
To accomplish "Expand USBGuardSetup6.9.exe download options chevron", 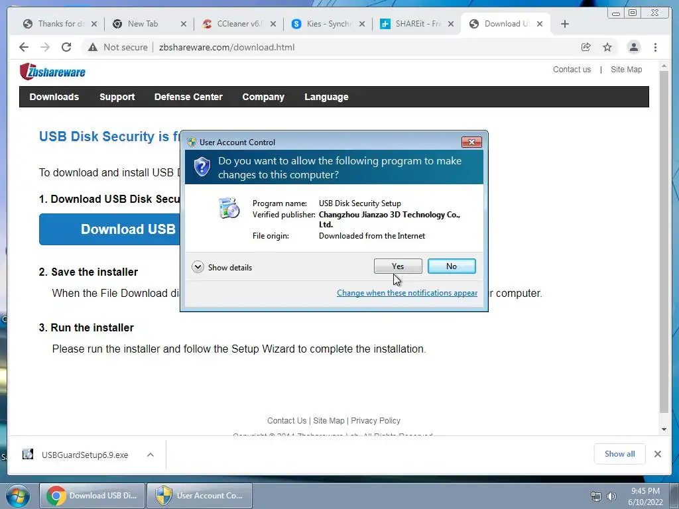I will 151,455.
